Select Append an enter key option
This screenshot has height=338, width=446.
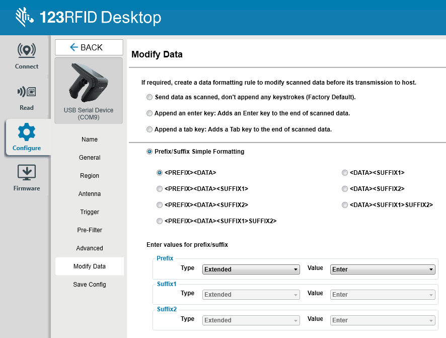point(150,113)
